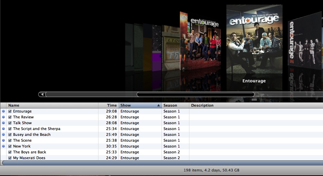The width and height of the screenshot is (323, 176).
Task: Reverse sort using the Show column arrow
Action: pos(158,105)
